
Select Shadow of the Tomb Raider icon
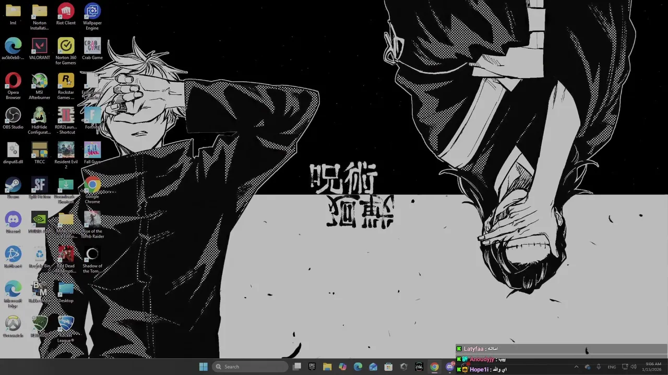pyautogui.click(x=92, y=260)
